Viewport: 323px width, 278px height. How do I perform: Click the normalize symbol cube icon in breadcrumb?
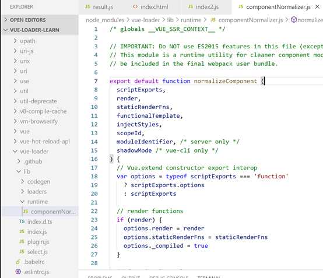(x=294, y=20)
